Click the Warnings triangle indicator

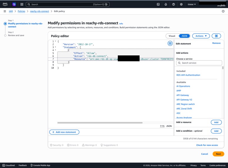point(89,145)
